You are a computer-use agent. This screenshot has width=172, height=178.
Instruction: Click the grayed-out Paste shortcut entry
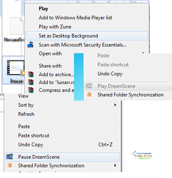[x=113, y=65]
